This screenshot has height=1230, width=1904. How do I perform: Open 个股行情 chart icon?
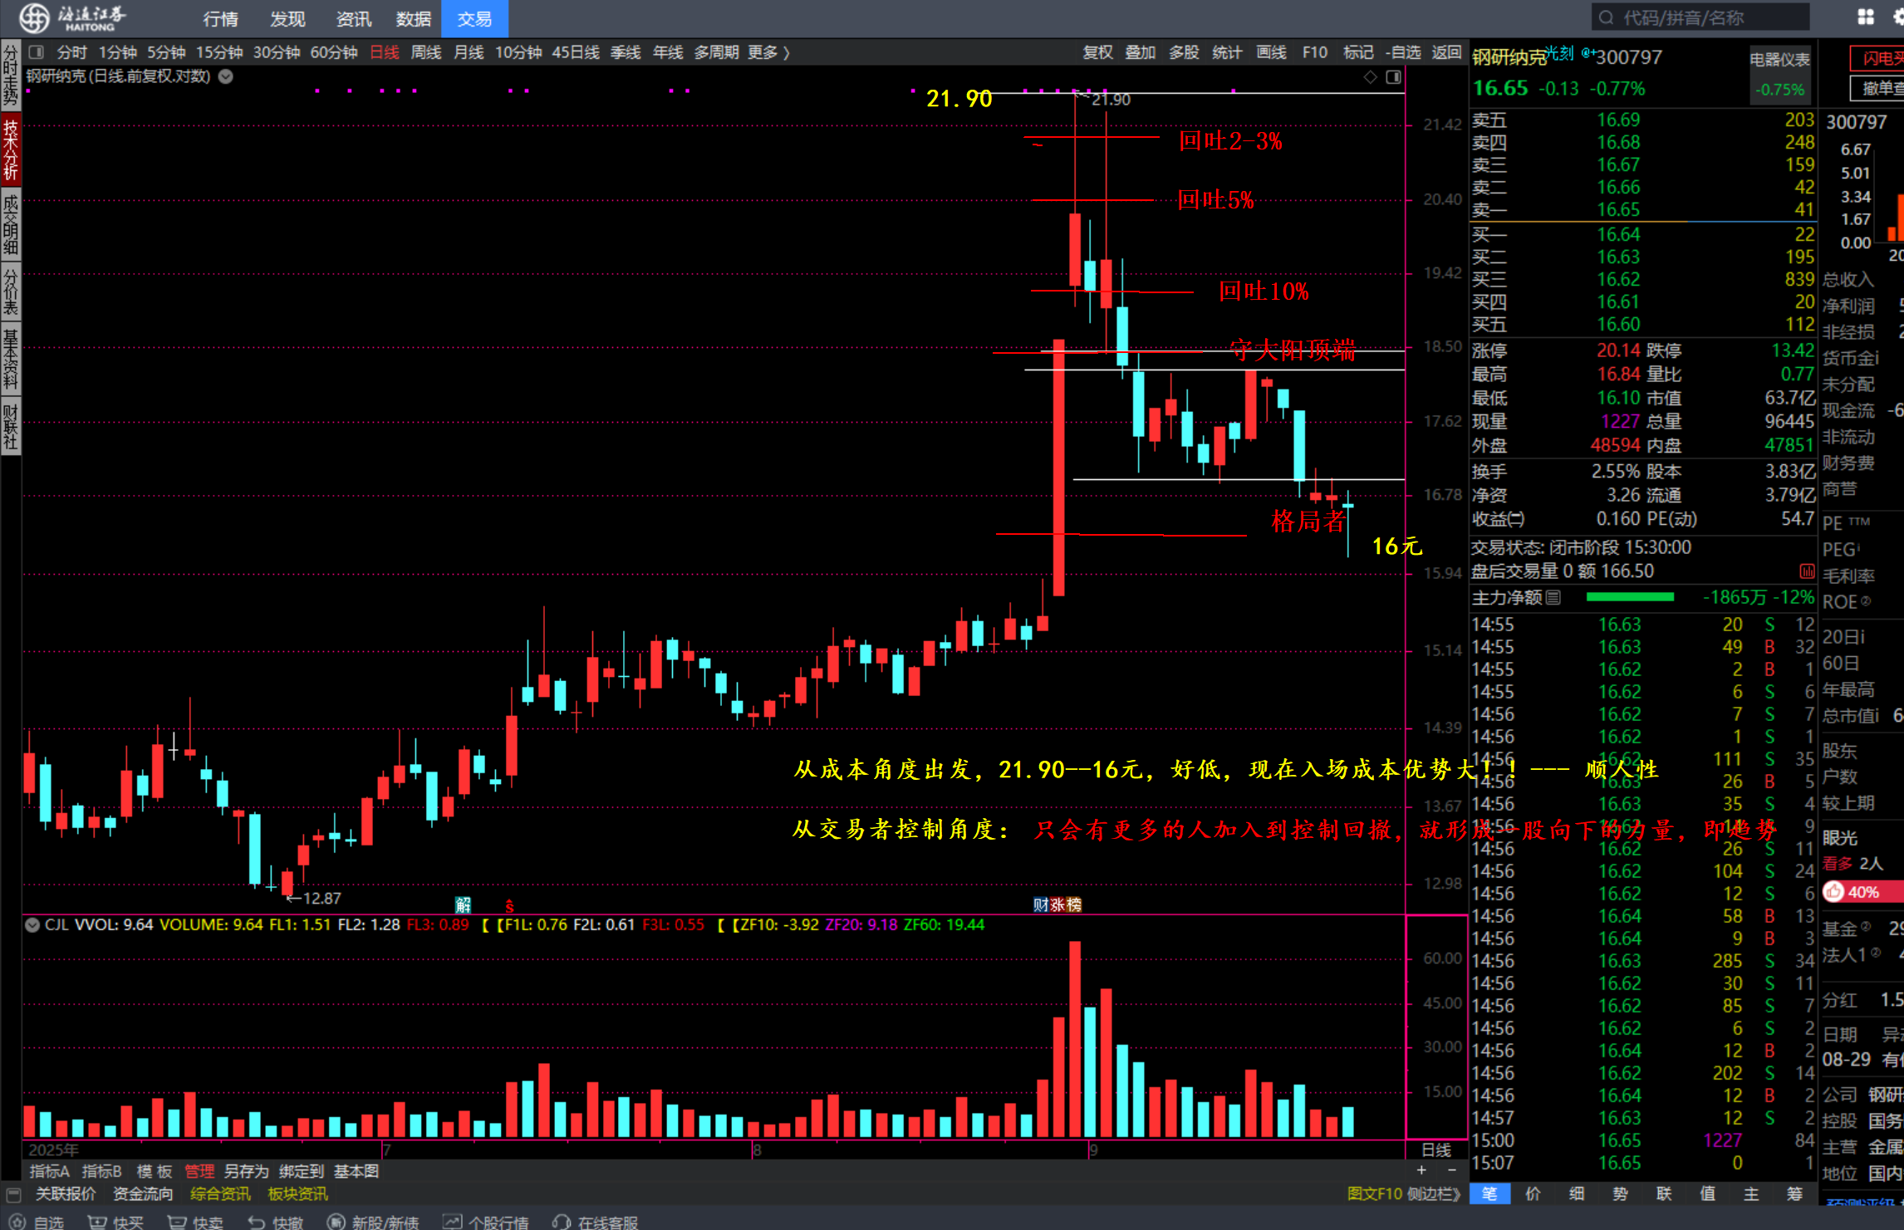pyautogui.click(x=452, y=1222)
